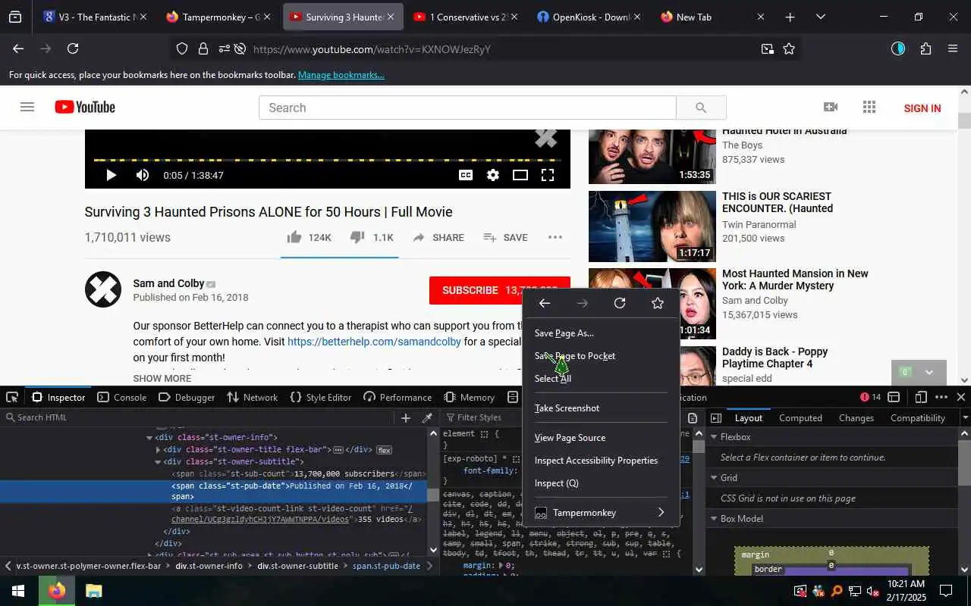This screenshot has height=606, width=971.
Task: Collapse the Flexbox section in Layout
Action: (713, 437)
